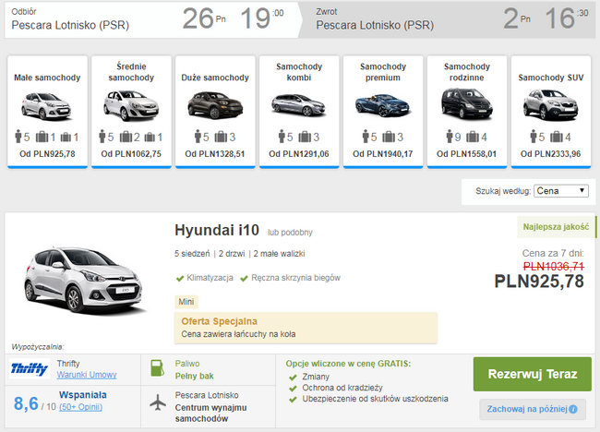Select the Samochody rodzinne car category
Viewport: 600px width, 432px height.
click(467, 112)
